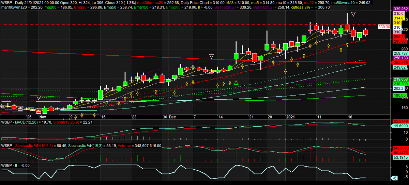409x185 pixels.
Task: Click the 'WSBP - Daily 21/01/2021' title text
Action: pos(21,3)
